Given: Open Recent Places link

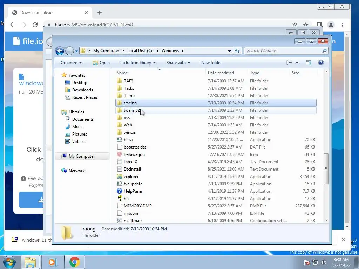Looking at the screenshot, I should tap(84, 97).
